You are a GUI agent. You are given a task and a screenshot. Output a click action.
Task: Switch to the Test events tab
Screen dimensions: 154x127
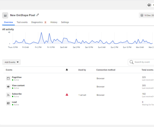22,22
